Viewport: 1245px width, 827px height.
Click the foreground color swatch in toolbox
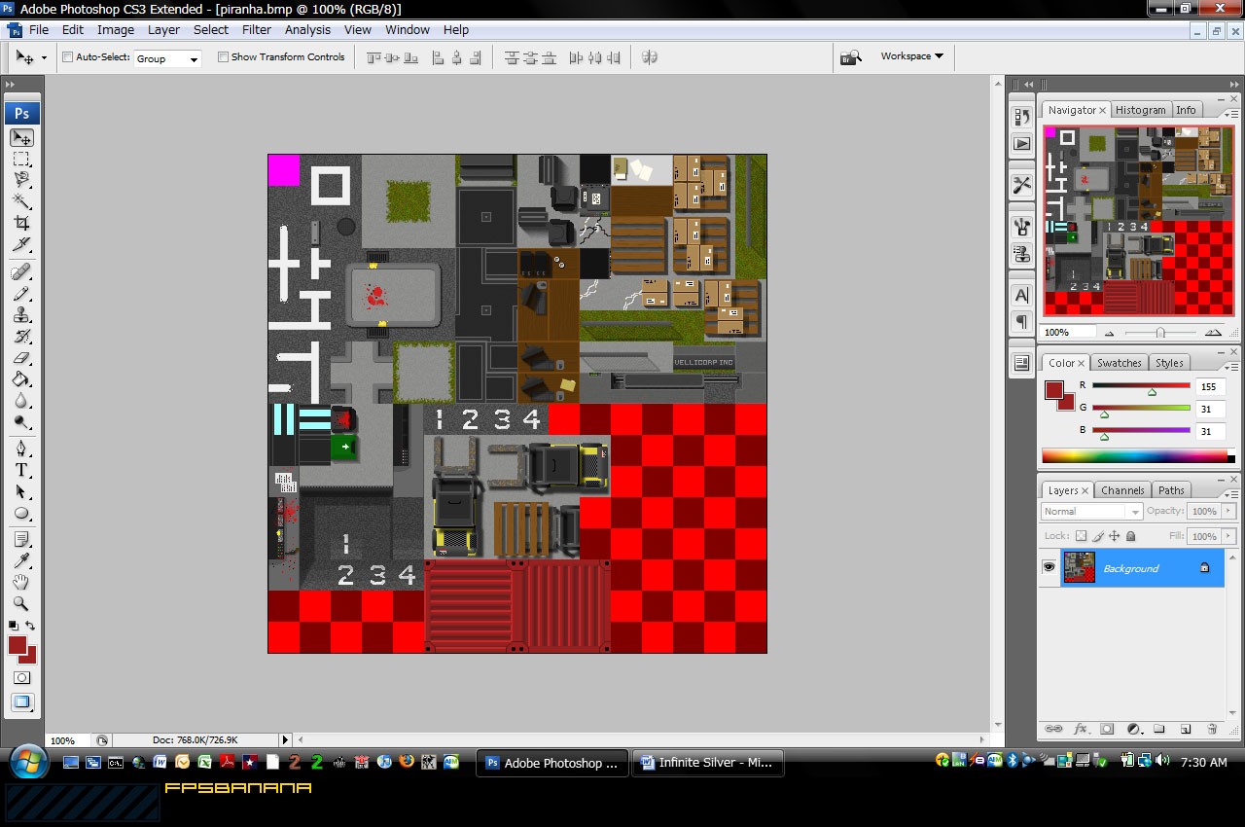[x=18, y=645]
